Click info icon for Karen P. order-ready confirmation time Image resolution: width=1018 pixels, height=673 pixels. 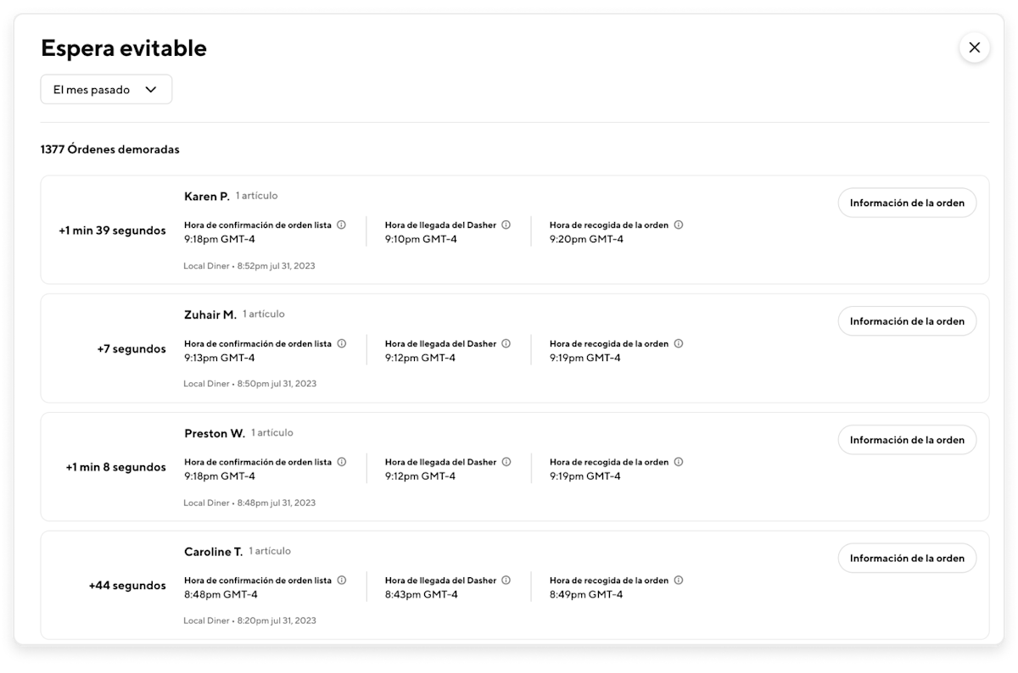point(341,225)
